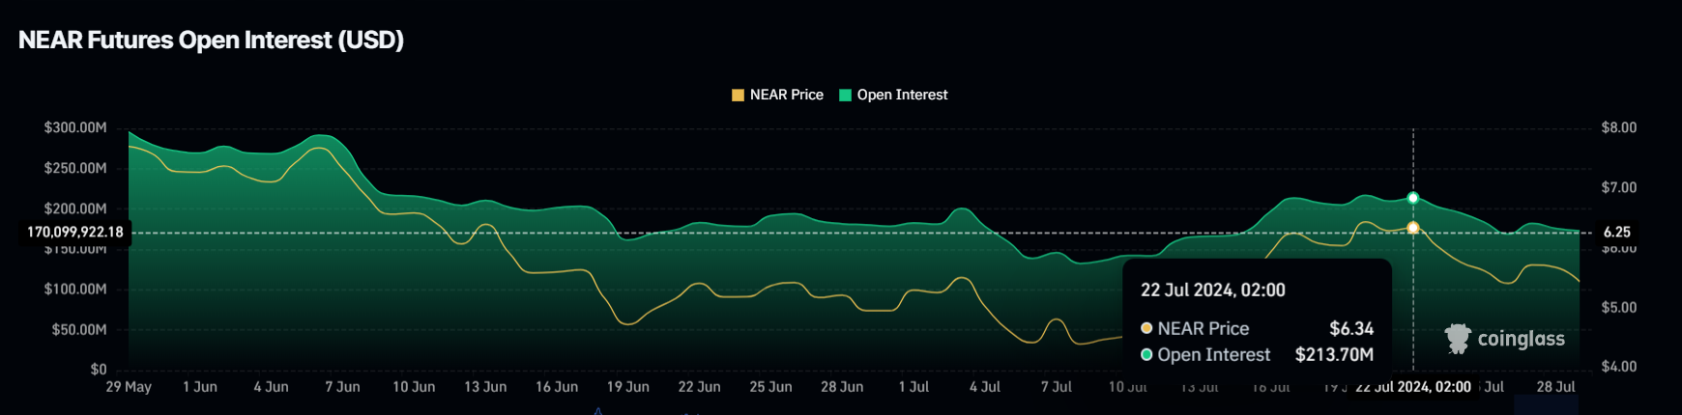Image resolution: width=1682 pixels, height=415 pixels.
Task: Click the NEAR Futures Open Interest title
Action: [211, 41]
